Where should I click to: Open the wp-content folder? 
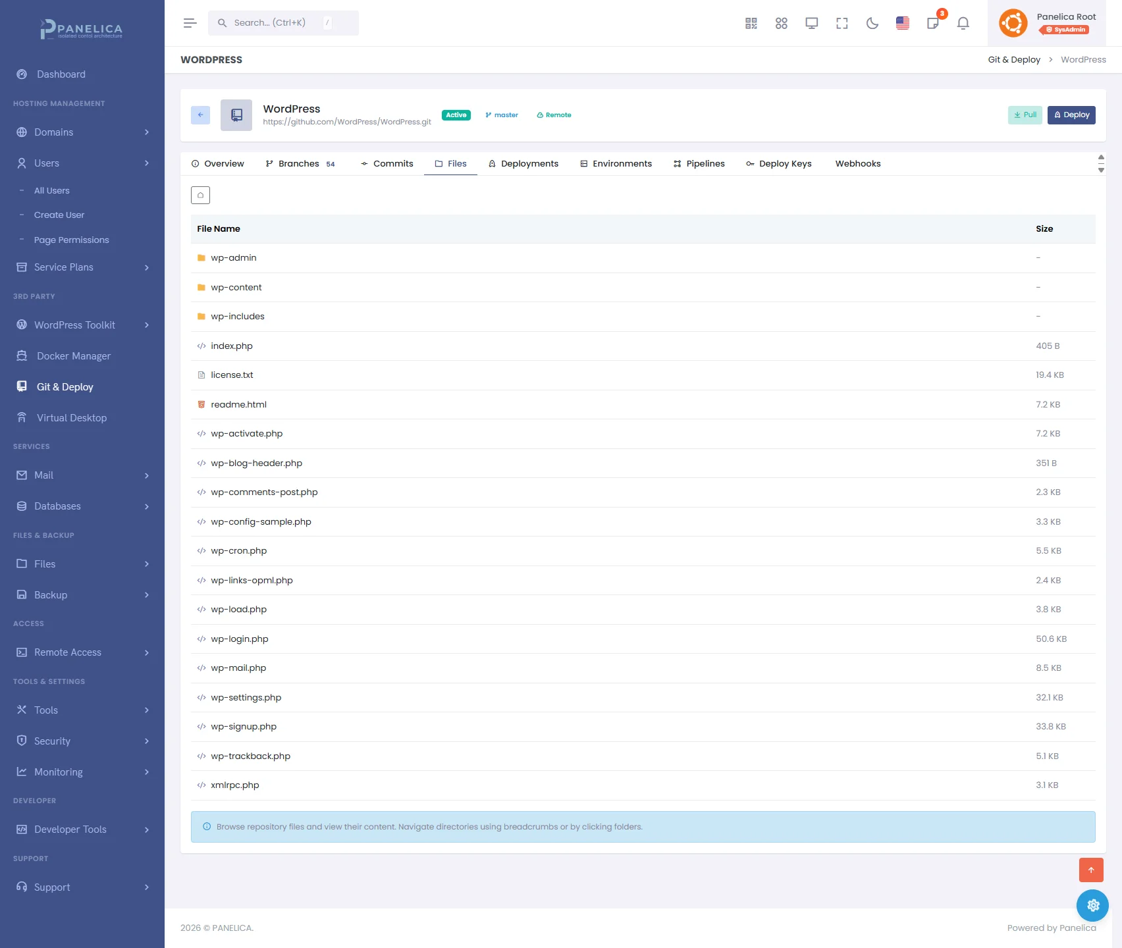236,287
